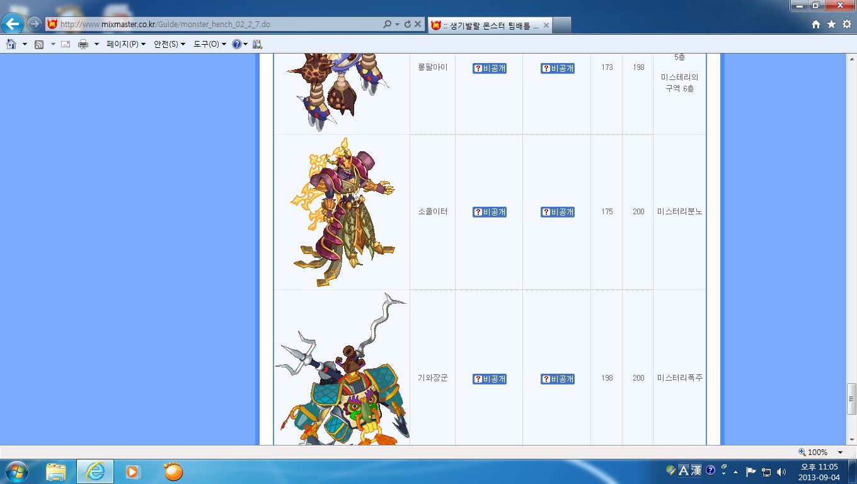
Task: Click the browser Forward arrow
Action: (x=34, y=25)
